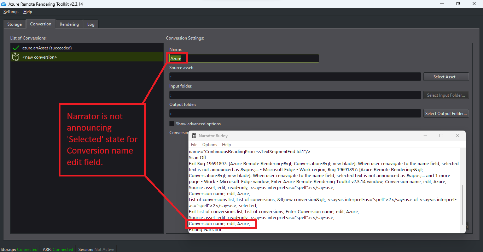Viewport: 483px width, 252px height.
Task: Click the 'Conversion Settings:' label
Action: [x=185, y=38]
